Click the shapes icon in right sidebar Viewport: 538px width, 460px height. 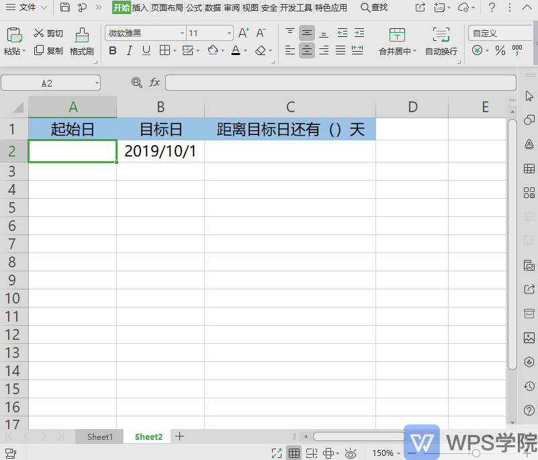click(529, 120)
